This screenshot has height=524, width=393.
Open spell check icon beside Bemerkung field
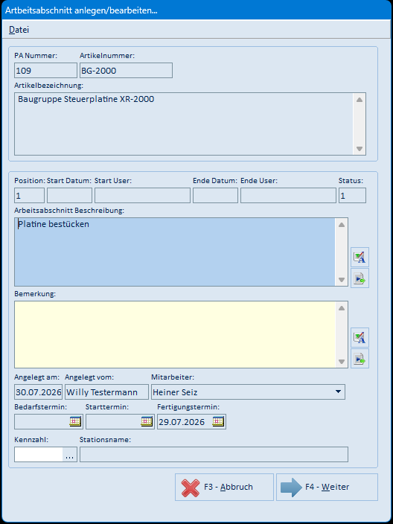pyautogui.click(x=360, y=337)
